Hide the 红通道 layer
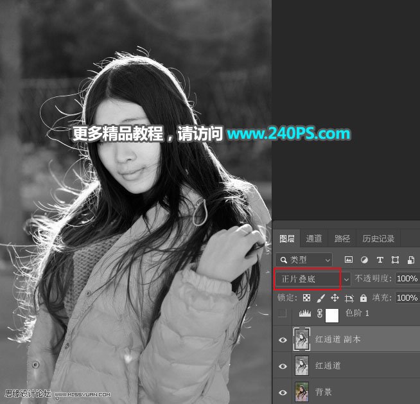Viewport: 420px width, 404px height. [x=283, y=366]
